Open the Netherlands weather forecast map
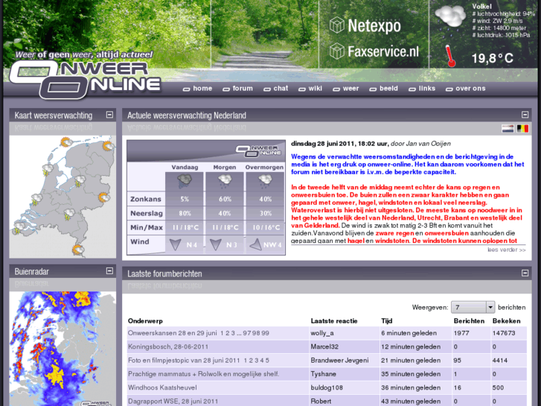541x406 pixels. tap(63, 195)
